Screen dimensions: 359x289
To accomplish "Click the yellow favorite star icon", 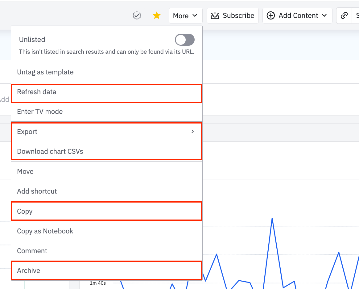I will tap(157, 15).
